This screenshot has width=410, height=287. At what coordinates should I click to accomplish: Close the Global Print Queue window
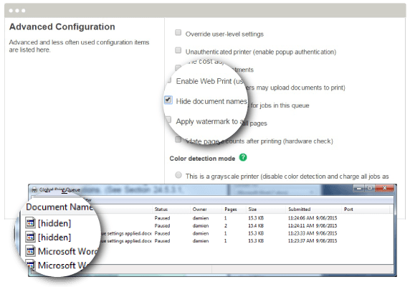[x=384, y=188]
